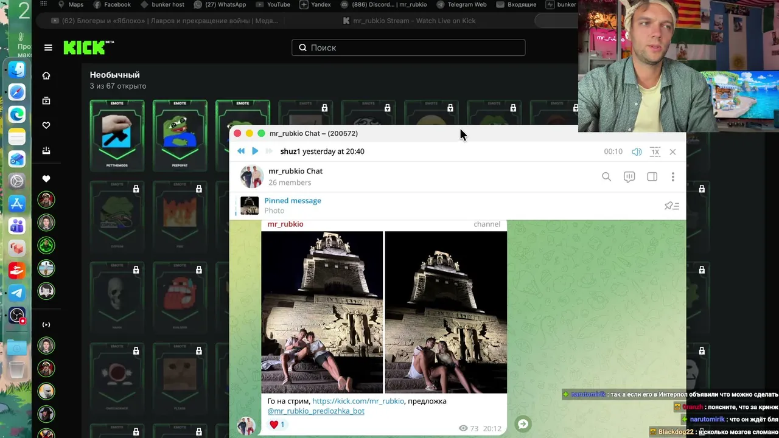Open Microsoft Teams from the Dock

17,226
